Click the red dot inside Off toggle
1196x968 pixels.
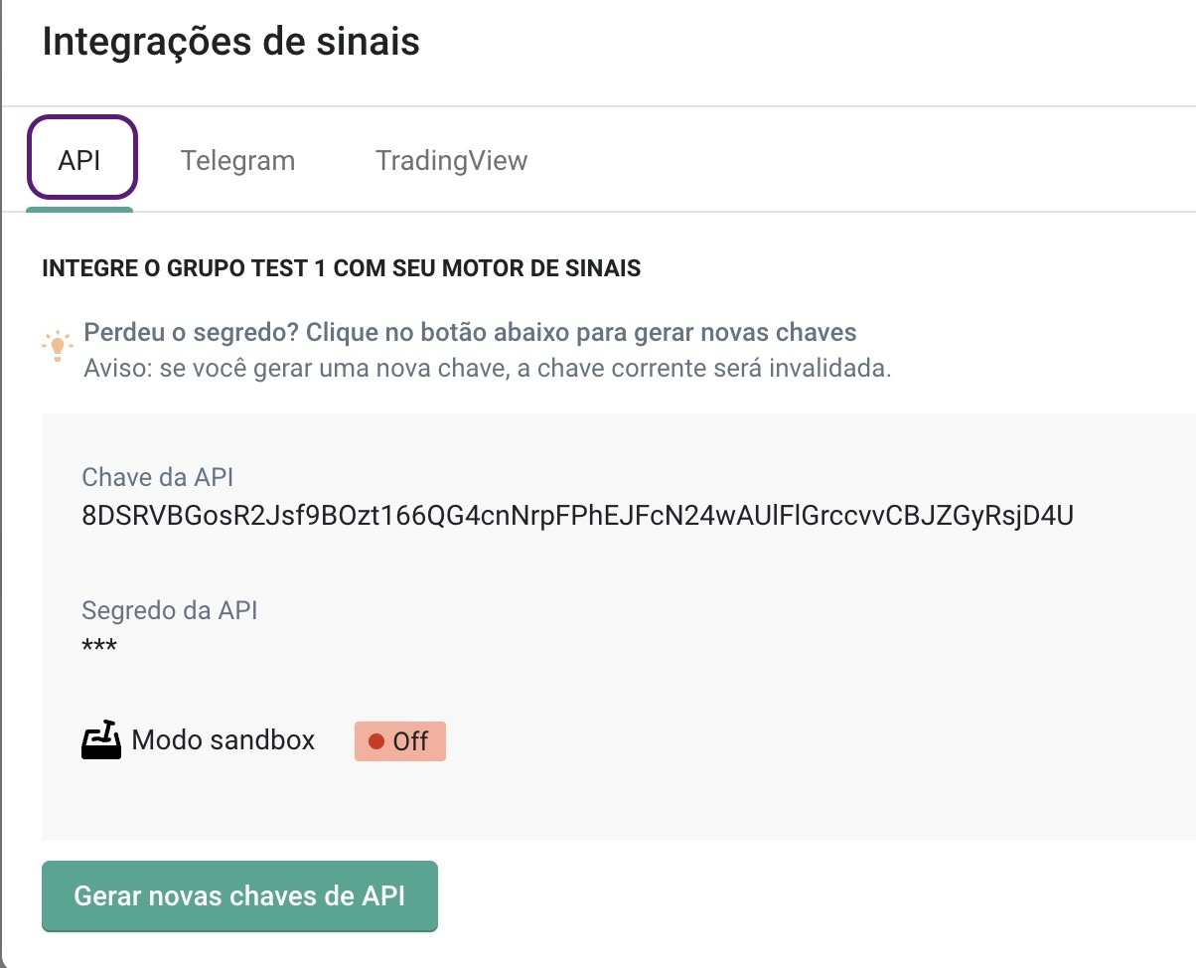point(376,741)
